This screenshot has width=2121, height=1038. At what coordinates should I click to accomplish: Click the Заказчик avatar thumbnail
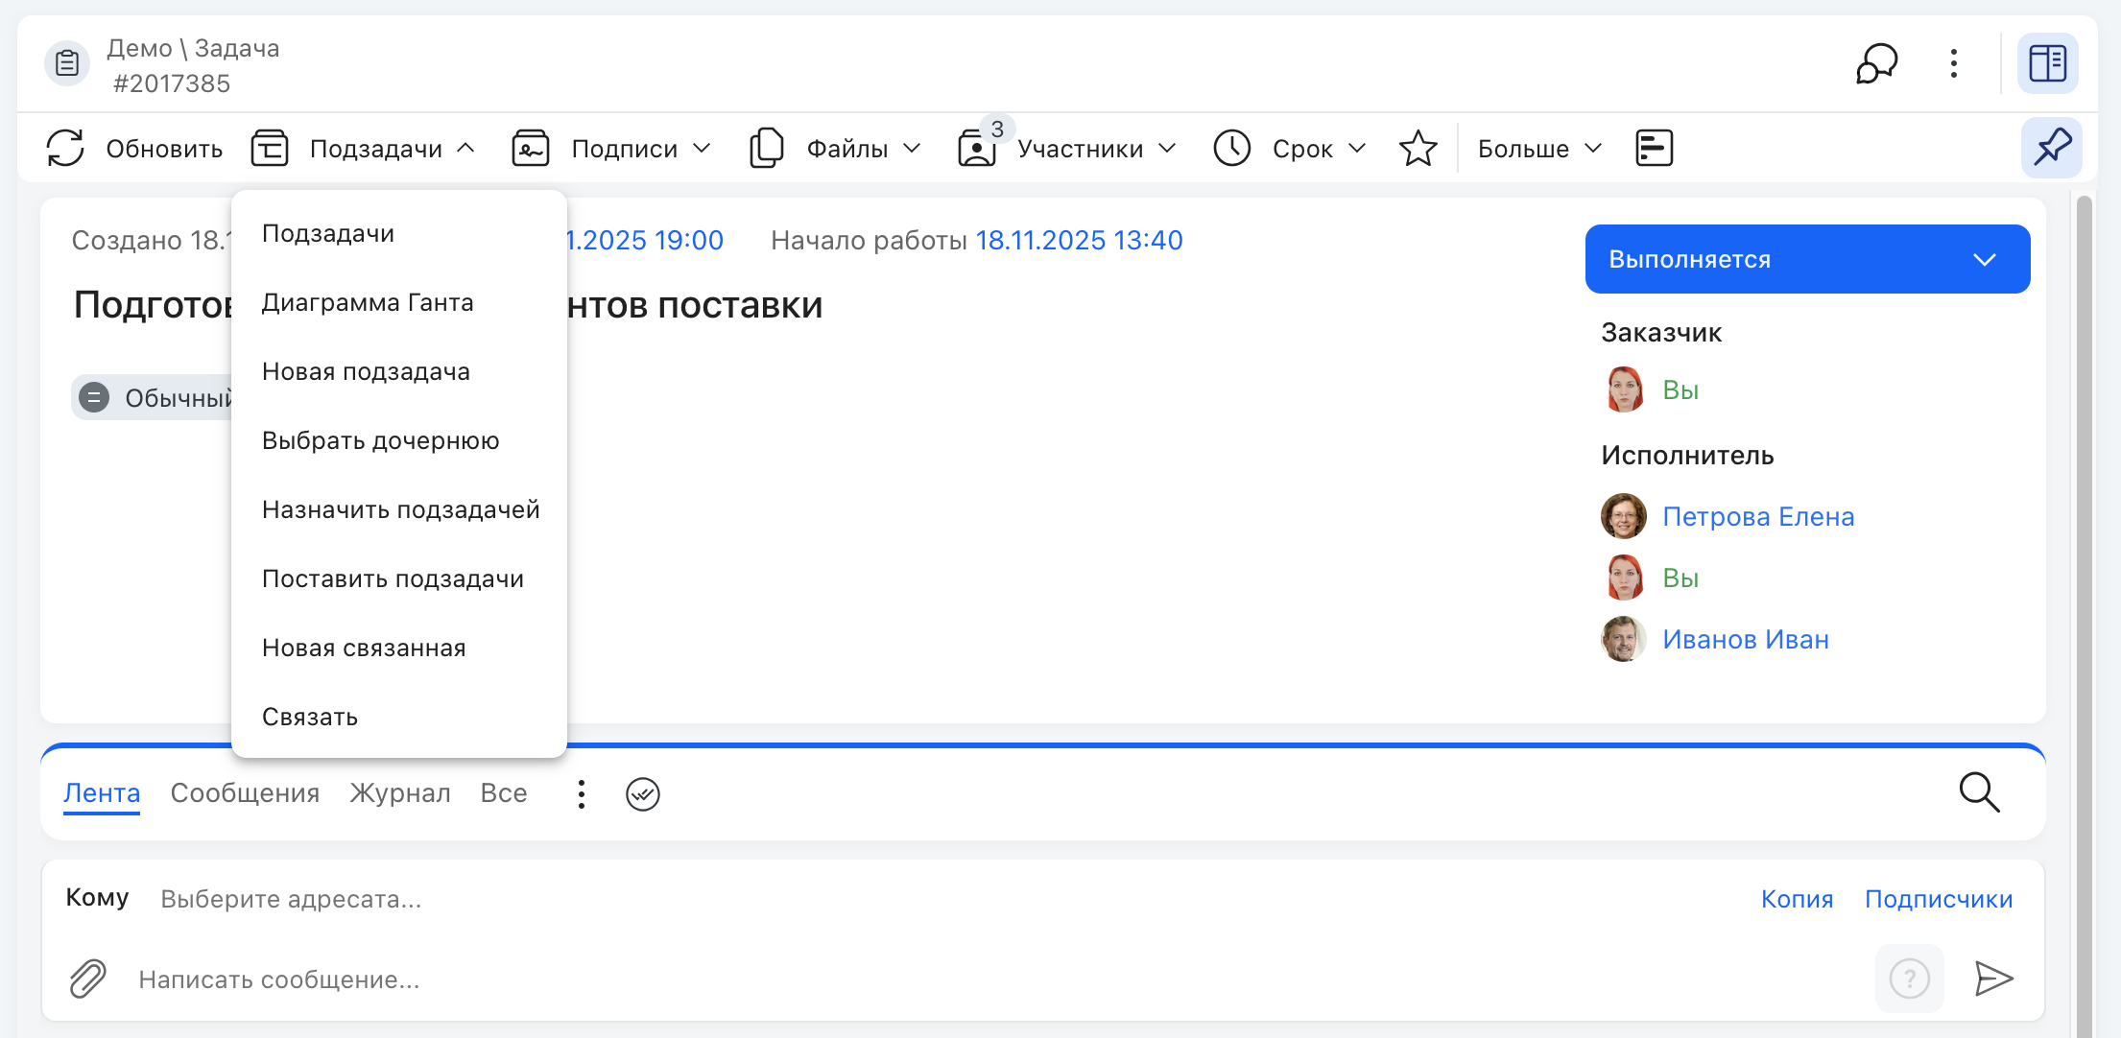(1624, 389)
